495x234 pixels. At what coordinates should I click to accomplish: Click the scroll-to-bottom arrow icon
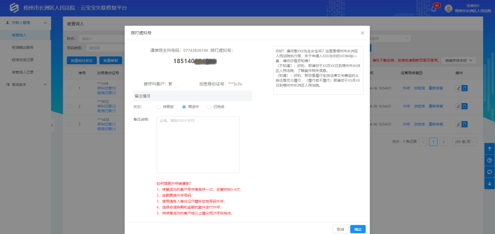click(x=489, y=184)
